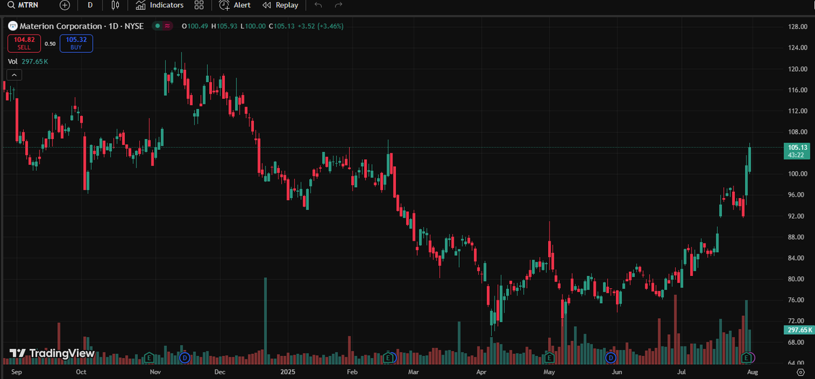Toggle the market status indicator pill
The height and width of the screenshot is (379, 815).
pyautogui.click(x=163, y=26)
